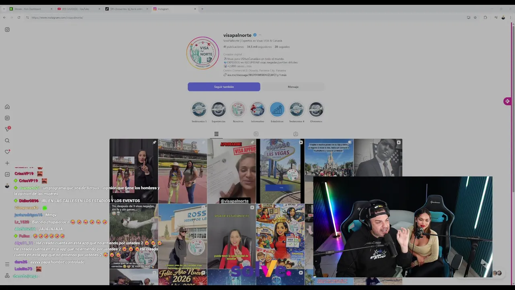The width and height of the screenshot is (515, 290).
Task: Select the Instagram browser tab
Action: (175, 9)
